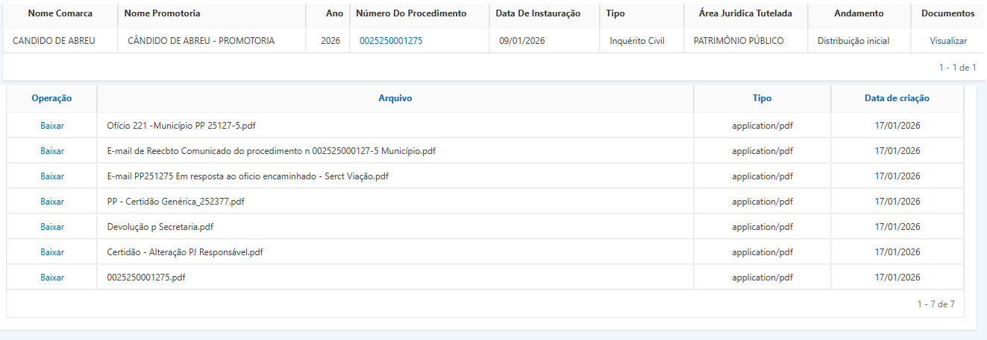The height and width of the screenshot is (340, 987).
Task: Click the Andamento column header
Action: pyautogui.click(x=859, y=13)
